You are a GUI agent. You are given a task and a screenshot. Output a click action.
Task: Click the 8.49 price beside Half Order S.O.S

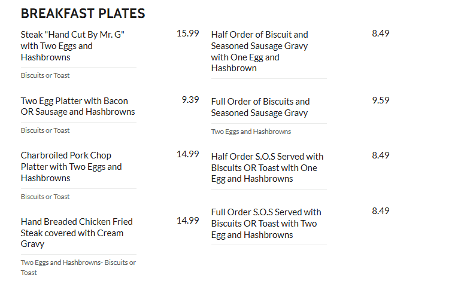pos(381,155)
